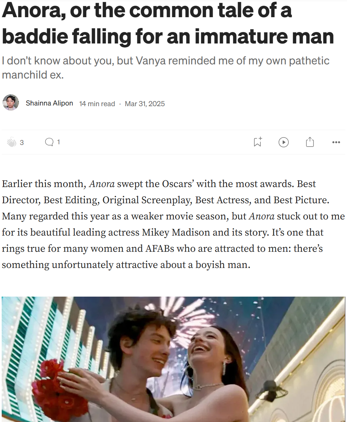The image size is (347, 422).
Task: View the clap count number 3
Action: pyautogui.click(x=22, y=143)
